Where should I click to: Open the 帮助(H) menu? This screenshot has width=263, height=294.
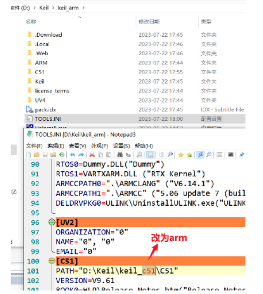144,146
